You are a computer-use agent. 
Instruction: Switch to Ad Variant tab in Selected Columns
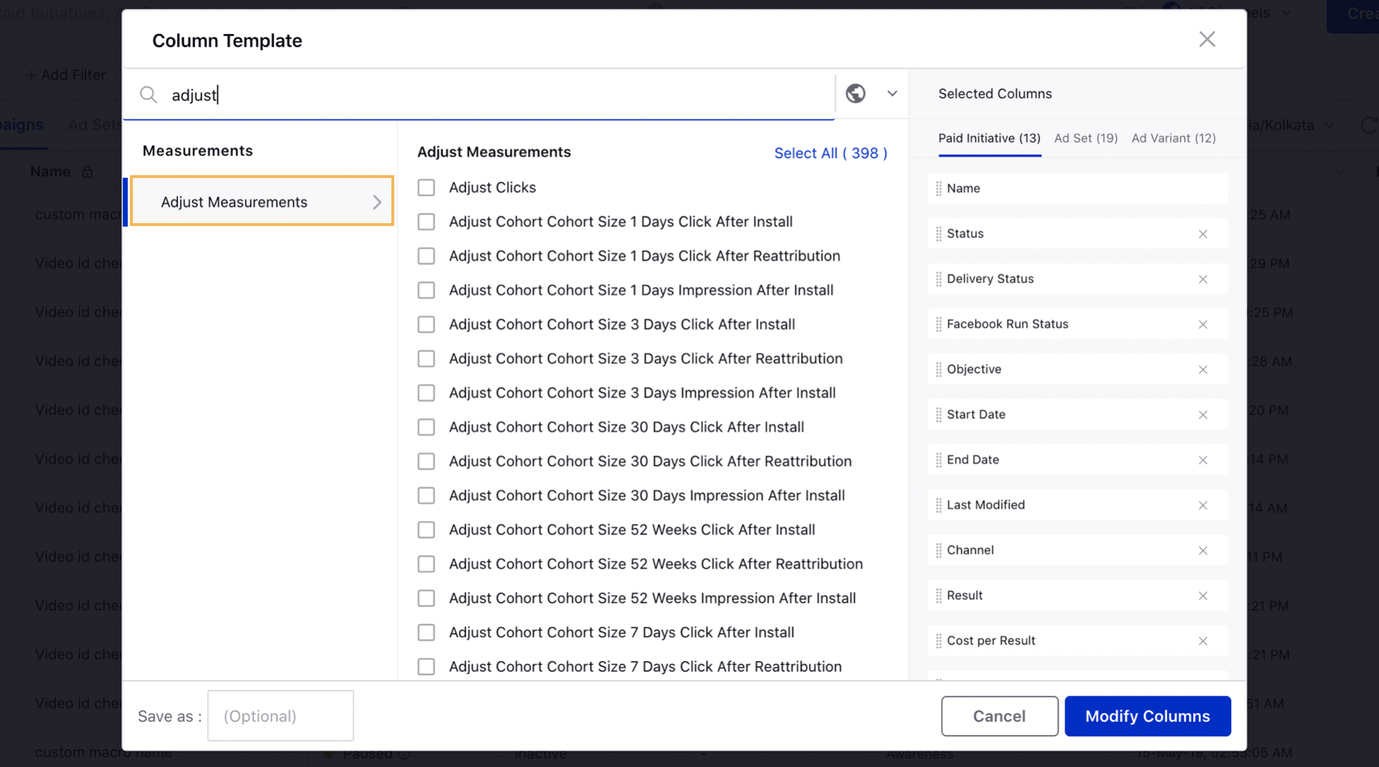point(1174,138)
